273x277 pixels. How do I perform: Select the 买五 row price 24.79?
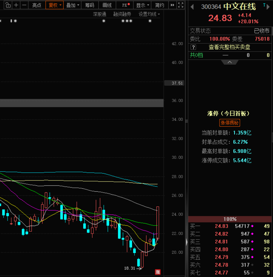pyautogui.click(x=221, y=257)
